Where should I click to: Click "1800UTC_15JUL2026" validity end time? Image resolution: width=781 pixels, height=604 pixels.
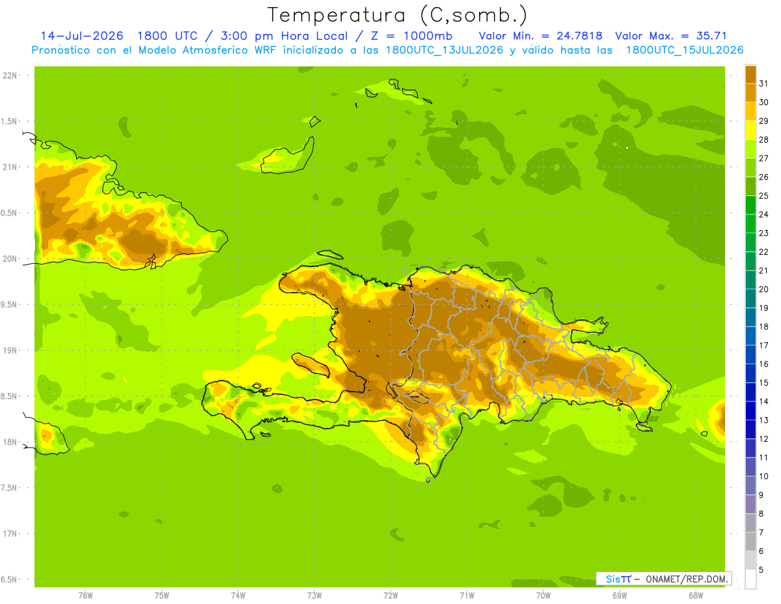(x=685, y=50)
